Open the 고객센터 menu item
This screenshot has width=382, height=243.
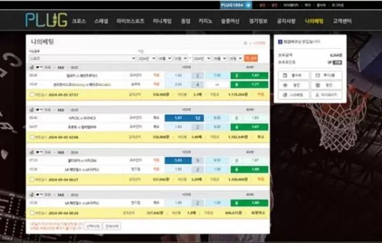[342, 21]
